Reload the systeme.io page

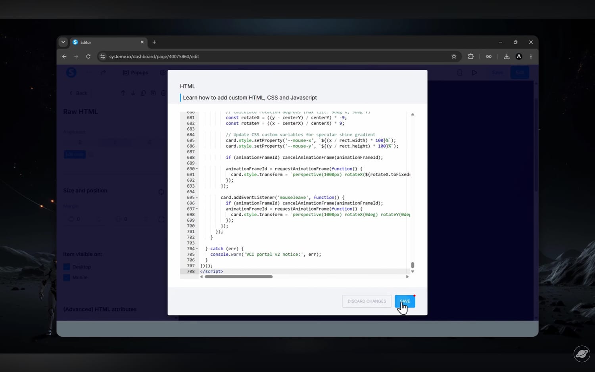click(88, 56)
